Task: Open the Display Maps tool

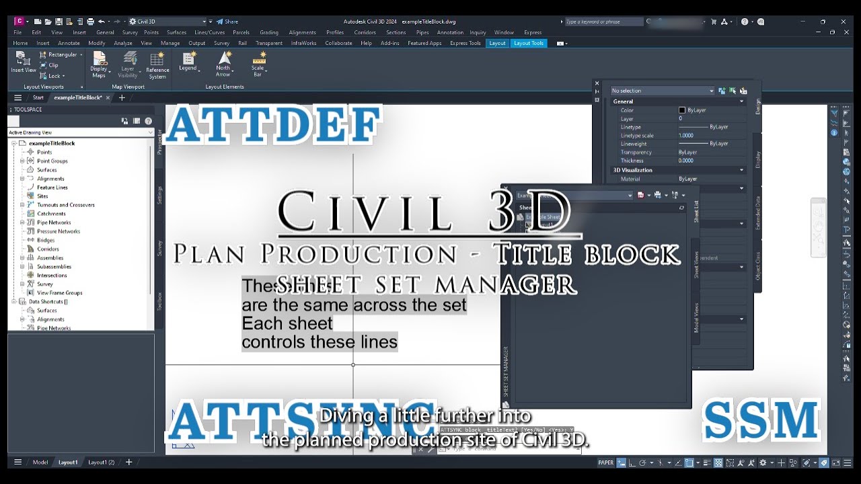Action: coord(99,65)
